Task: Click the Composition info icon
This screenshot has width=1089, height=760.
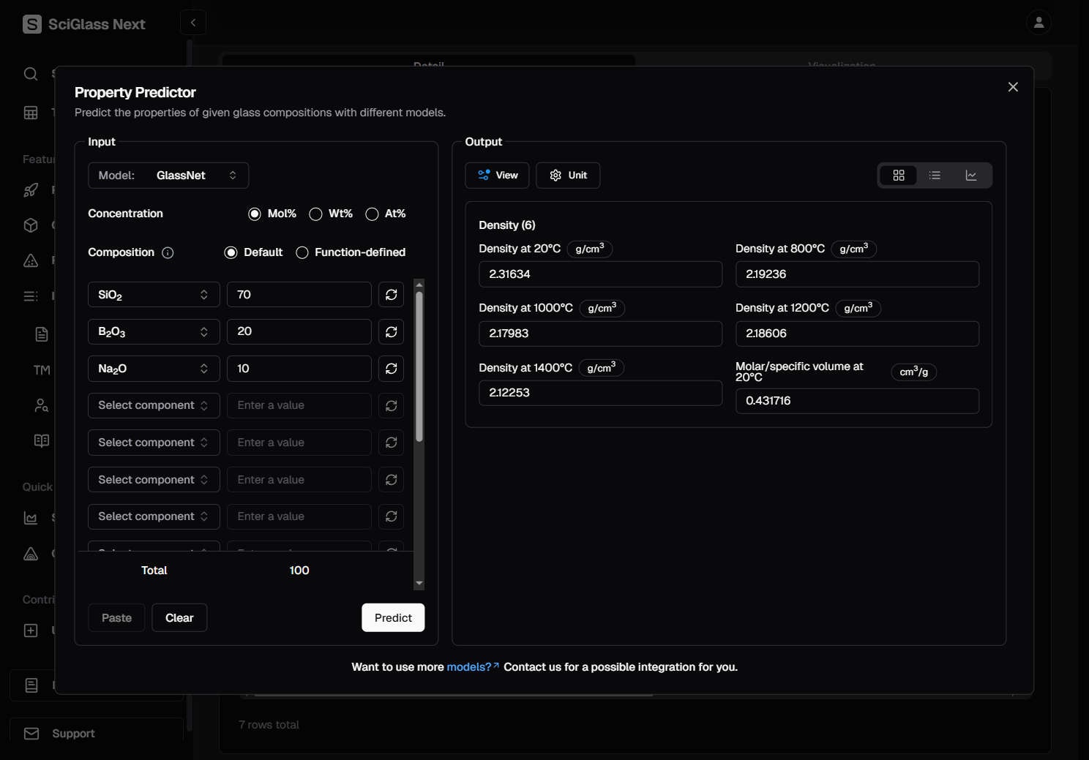Action: [168, 253]
